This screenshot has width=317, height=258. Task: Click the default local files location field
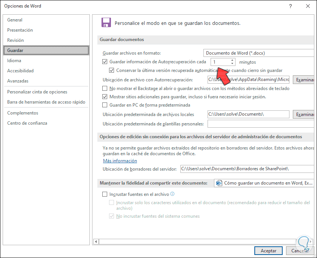pyautogui.click(x=248, y=114)
